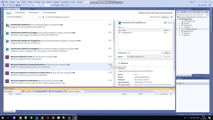Image resolution: width=213 pixels, height=120 pixels.
Task: Click Add to Source Control in status bar
Action: pos(192,114)
